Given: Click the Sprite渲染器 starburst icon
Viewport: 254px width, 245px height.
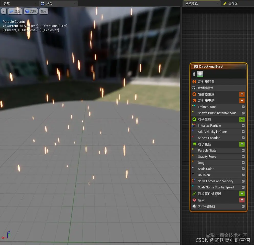Looking at the screenshot, I should 194,206.
